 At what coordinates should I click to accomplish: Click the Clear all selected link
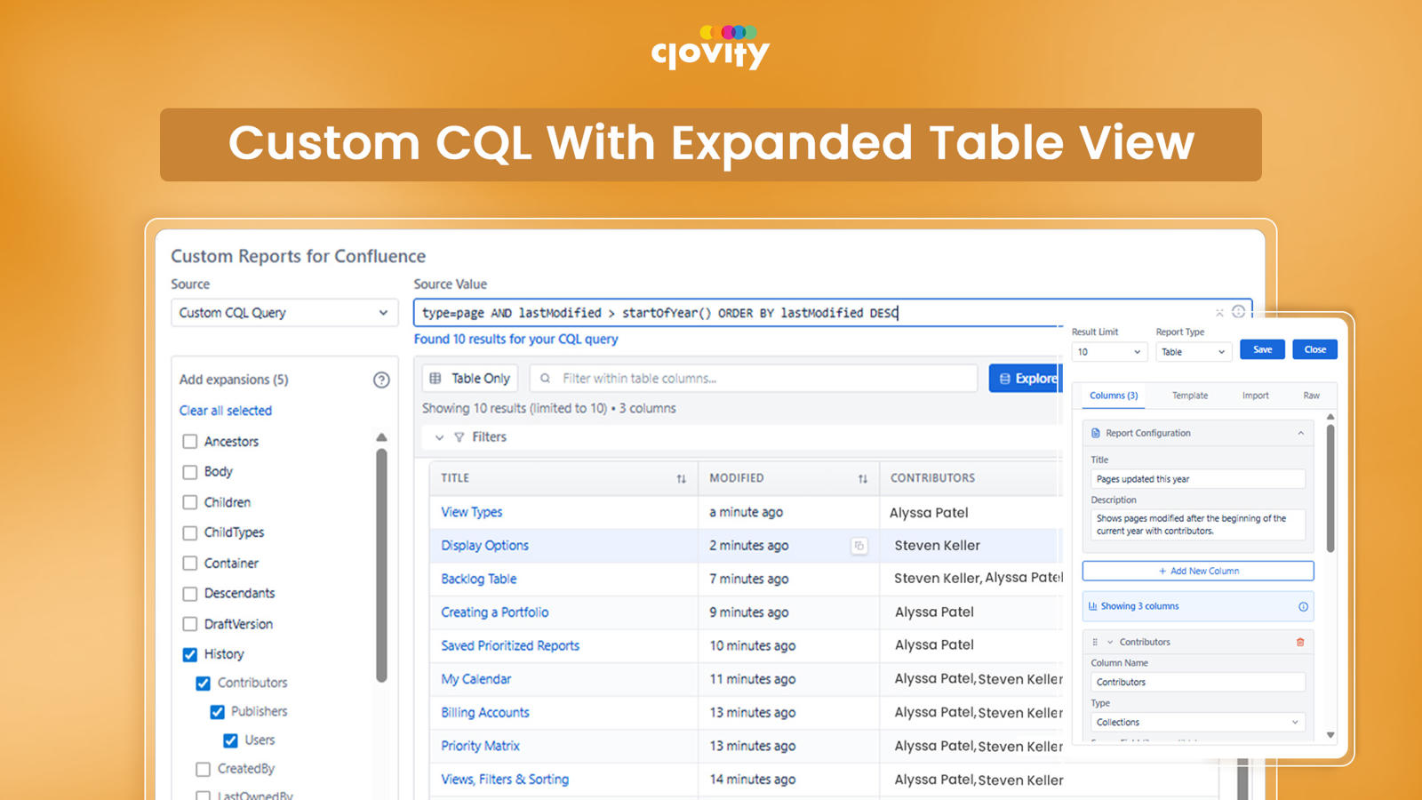click(226, 411)
